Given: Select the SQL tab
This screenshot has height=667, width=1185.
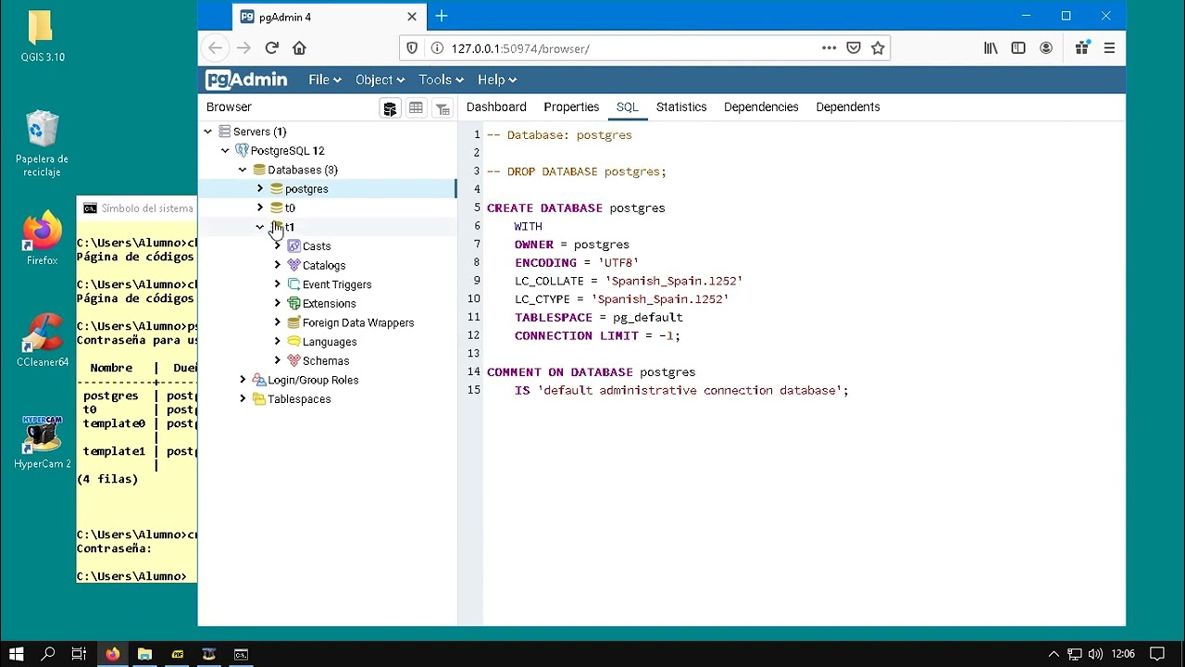Looking at the screenshot, I should tap(628, 107).
